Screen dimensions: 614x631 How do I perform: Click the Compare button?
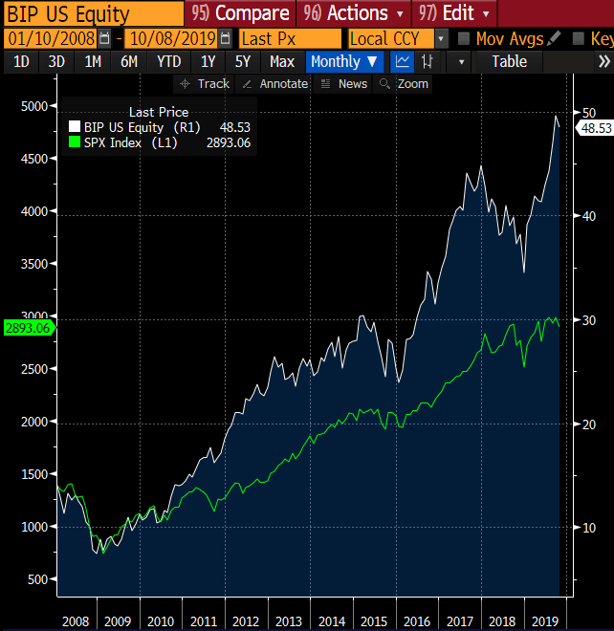[x=239, y=13]
